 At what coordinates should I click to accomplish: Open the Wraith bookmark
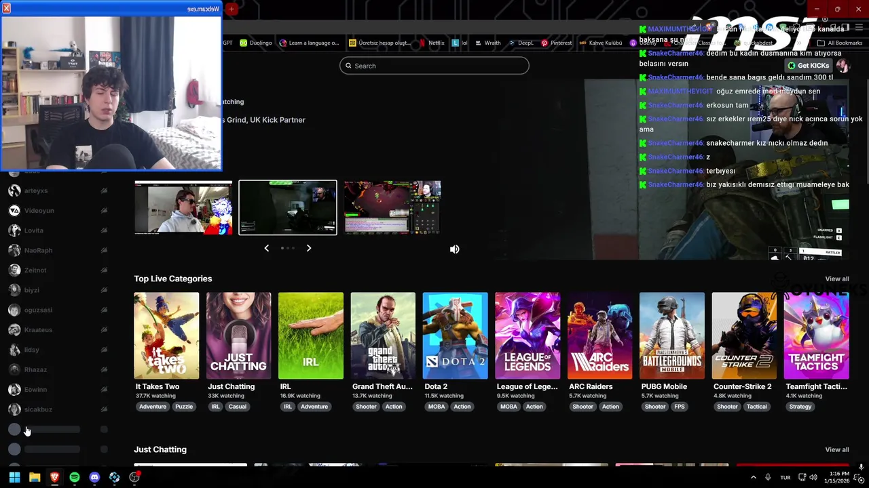(487, 43)
